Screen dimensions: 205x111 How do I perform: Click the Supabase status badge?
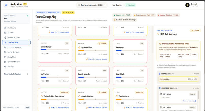click(130, 5)
